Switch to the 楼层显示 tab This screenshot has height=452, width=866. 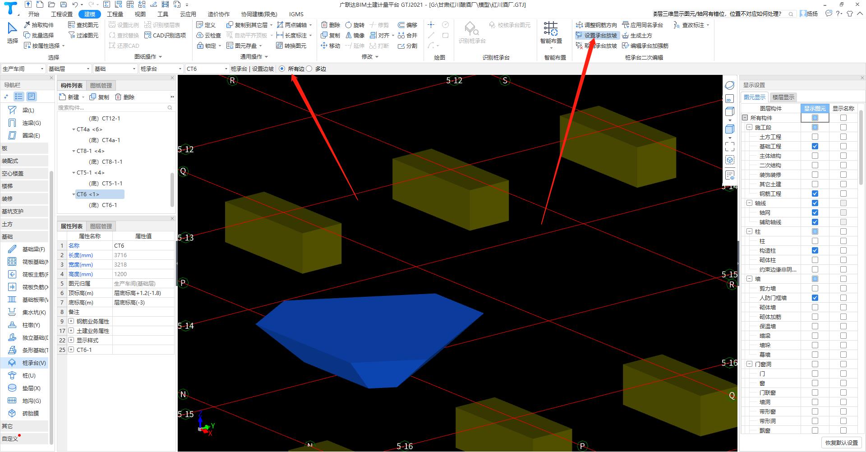[783, 97]
